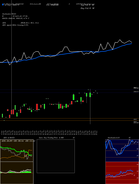139x184 pixels.
Task: Click the peak of the white price line
Action: 120,40
